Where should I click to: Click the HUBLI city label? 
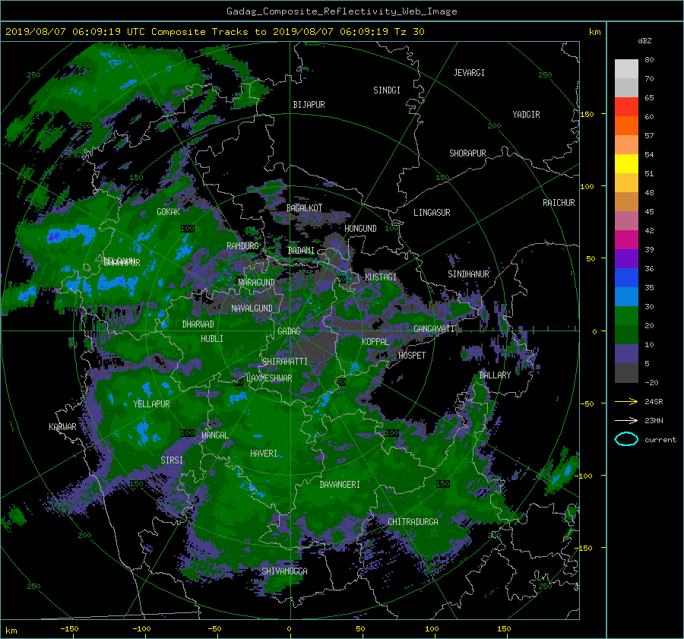(x=212, y=339)
